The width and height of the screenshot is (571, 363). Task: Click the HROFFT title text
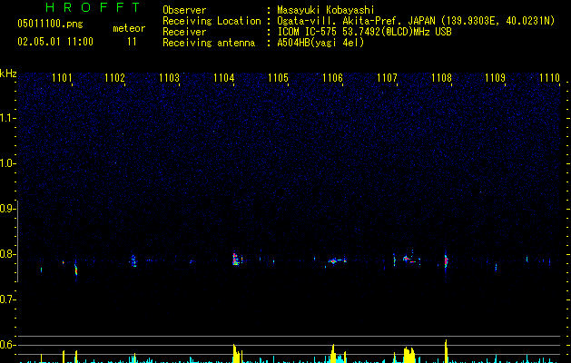[93, 7]
